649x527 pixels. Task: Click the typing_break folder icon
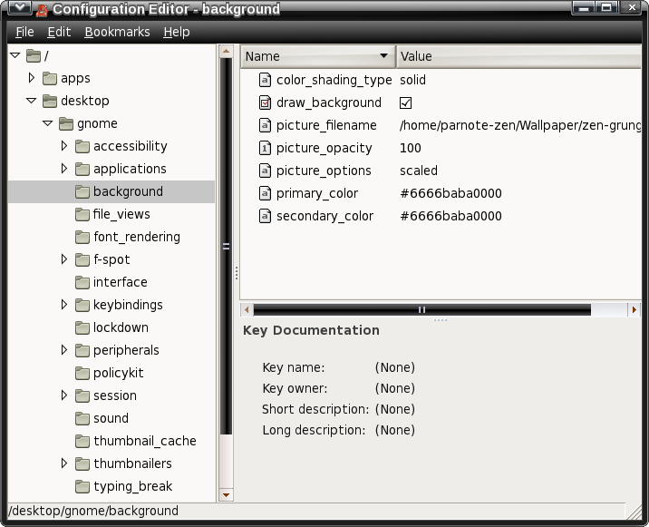tap(82, 486)
